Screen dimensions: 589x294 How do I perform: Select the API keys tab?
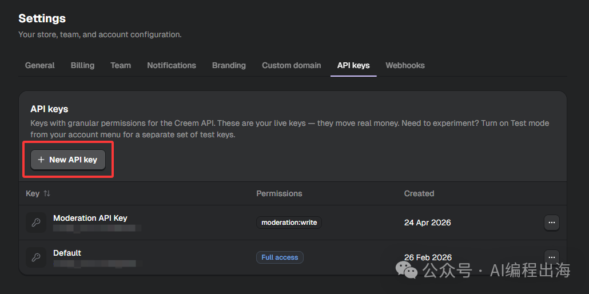pos(353,65)
